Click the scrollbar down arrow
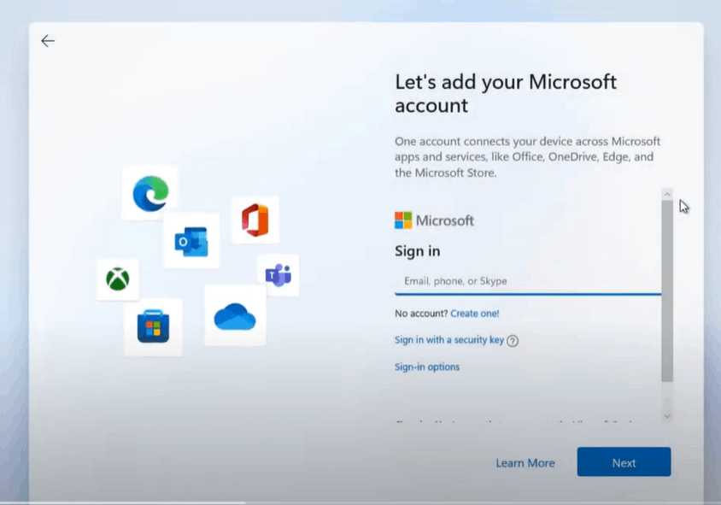Image resolution: width=721 pixels, height=505 pixels. [x=667, y=416]
